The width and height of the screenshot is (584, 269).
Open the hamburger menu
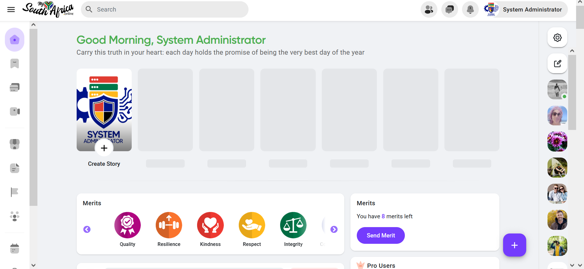point(11,9)
